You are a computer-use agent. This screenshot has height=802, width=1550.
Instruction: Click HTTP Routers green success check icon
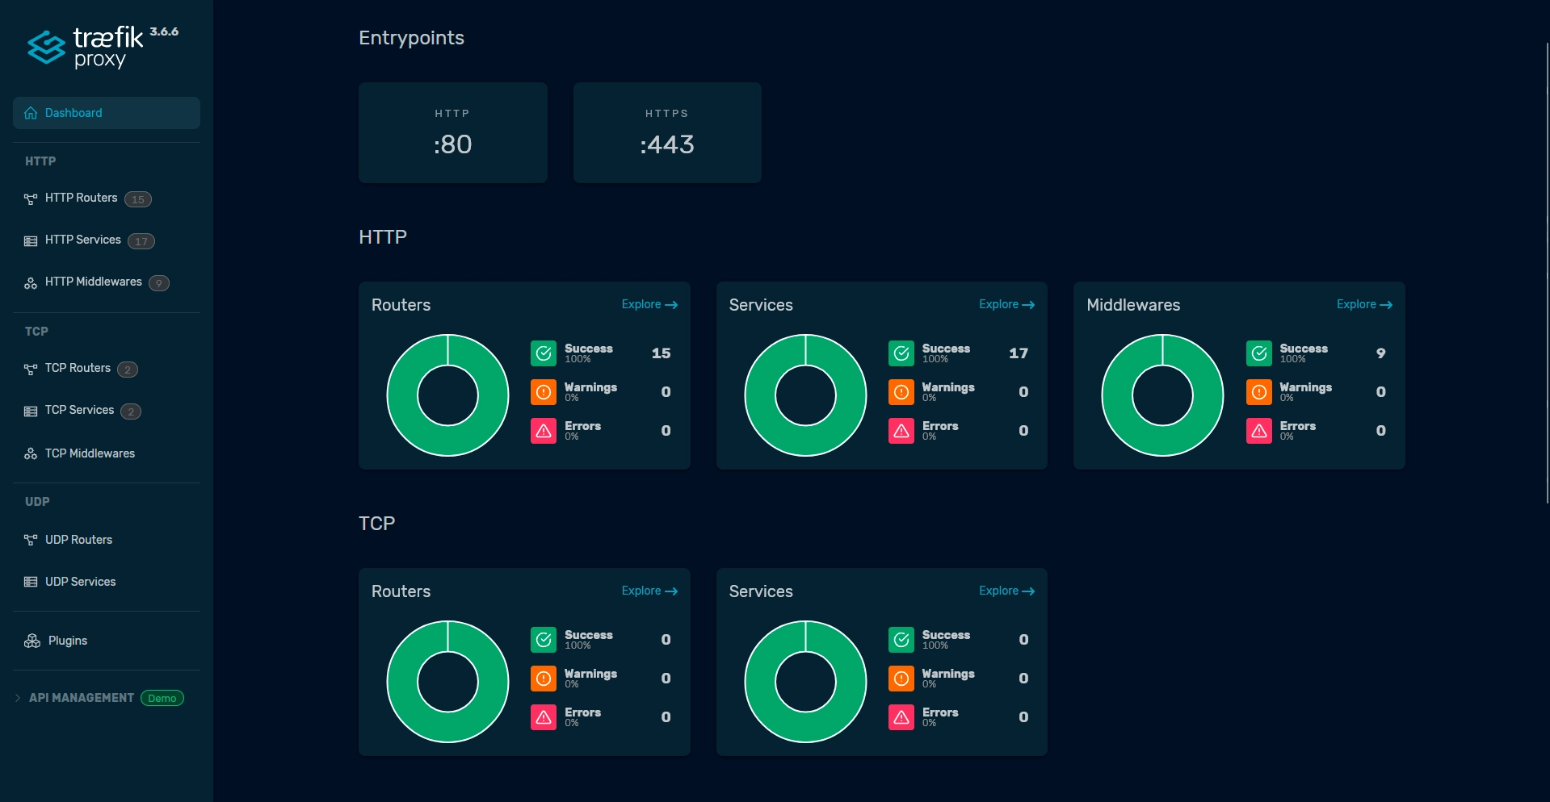[544, 353]
